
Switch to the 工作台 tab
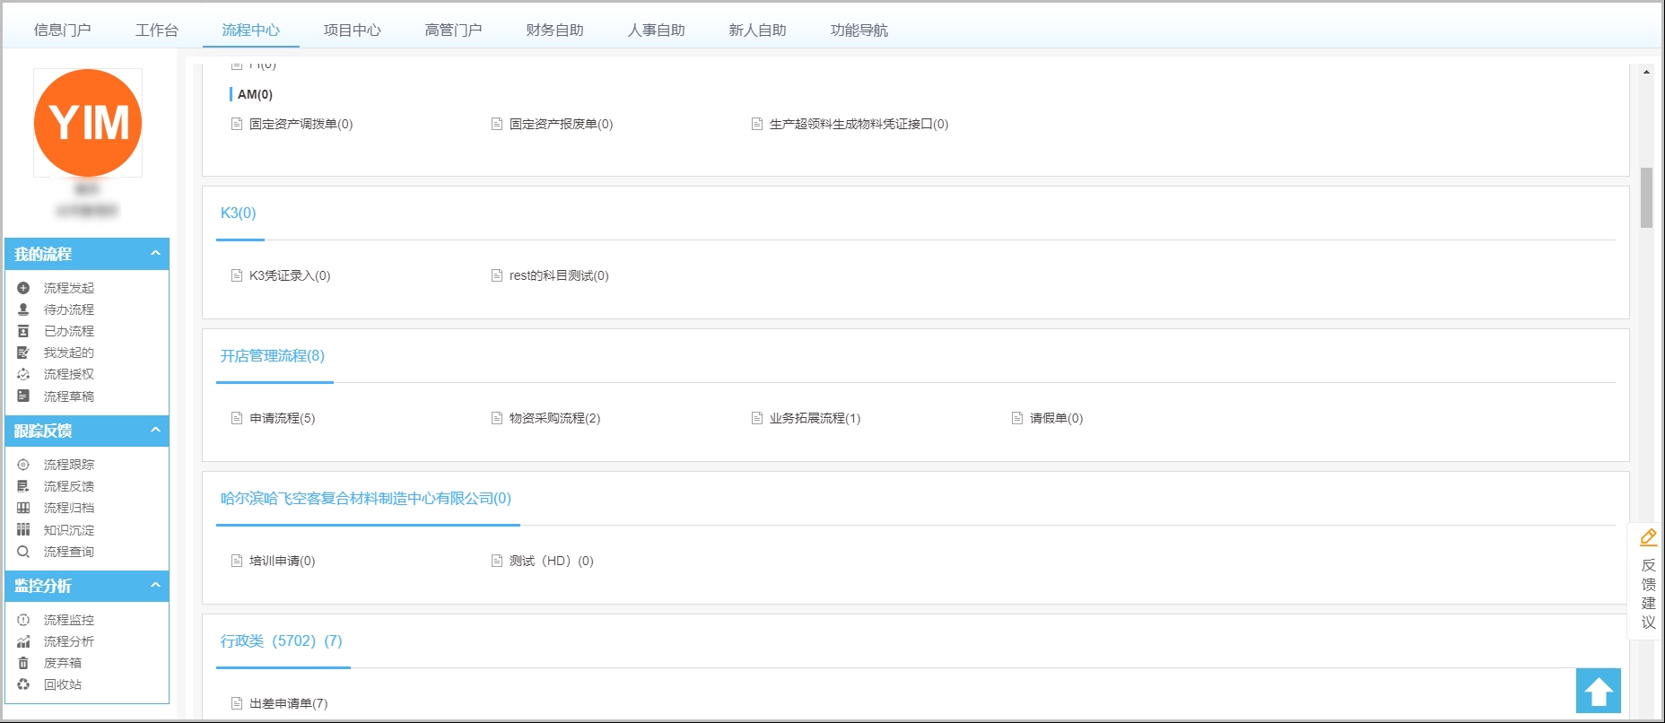pyautogui.click(x=156, y=30)
